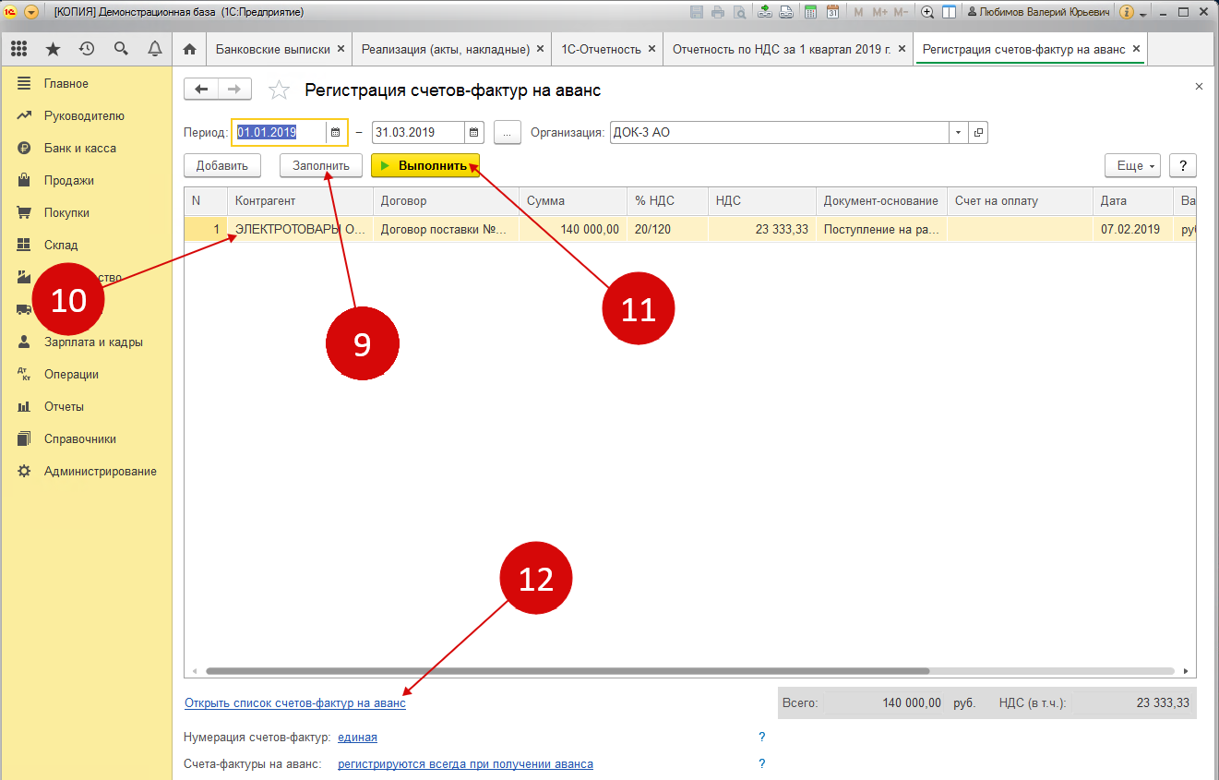The height and width of the screenshot is (780, 1219).
Task: Click link 'регистрируются всегда при получении аванса'
Action: (x=466, y=764)
